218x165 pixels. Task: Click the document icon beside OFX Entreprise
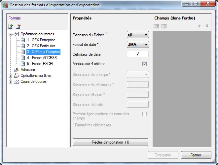23,40
